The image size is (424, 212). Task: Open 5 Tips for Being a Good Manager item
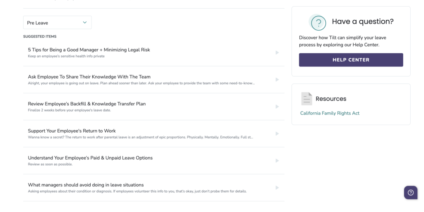coord(154,52)
